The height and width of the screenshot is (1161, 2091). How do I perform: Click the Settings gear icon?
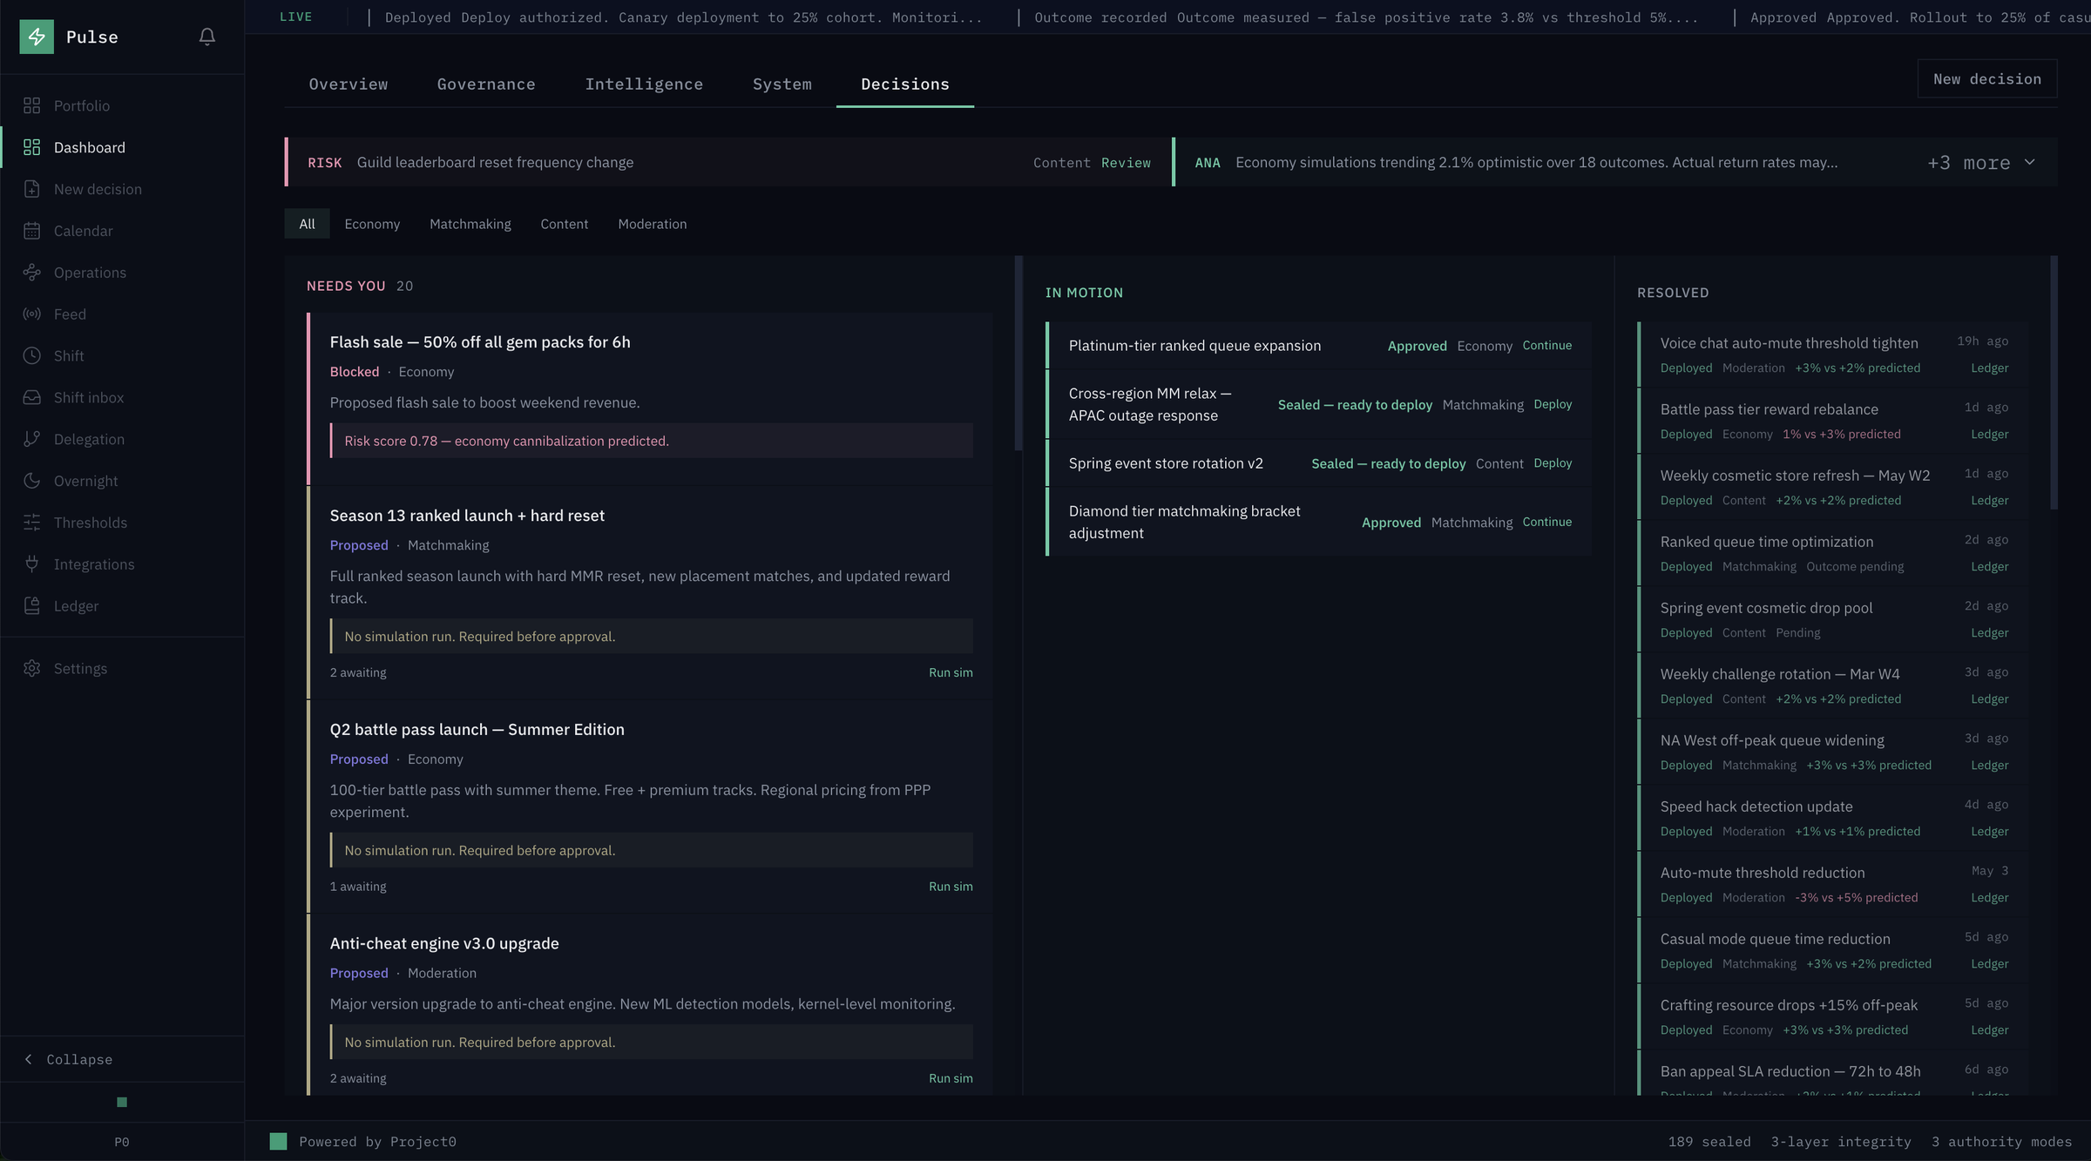tap(32, 668)
